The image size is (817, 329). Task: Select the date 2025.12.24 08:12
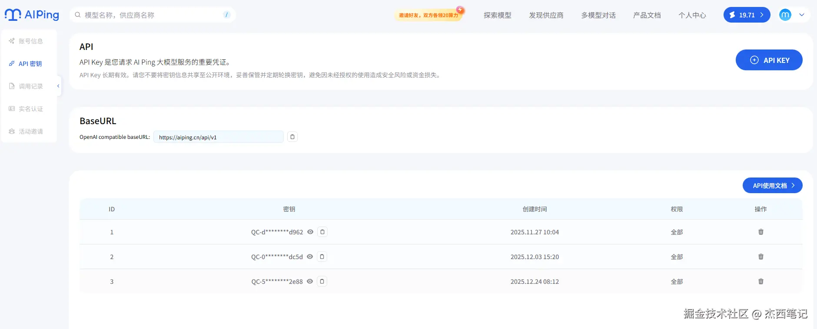click(x=535, y=282)
